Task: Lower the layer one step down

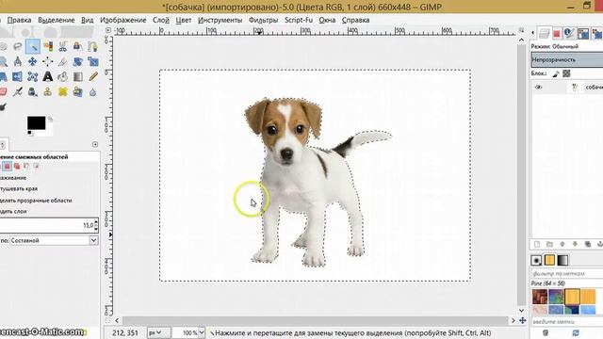Action: 575,244
